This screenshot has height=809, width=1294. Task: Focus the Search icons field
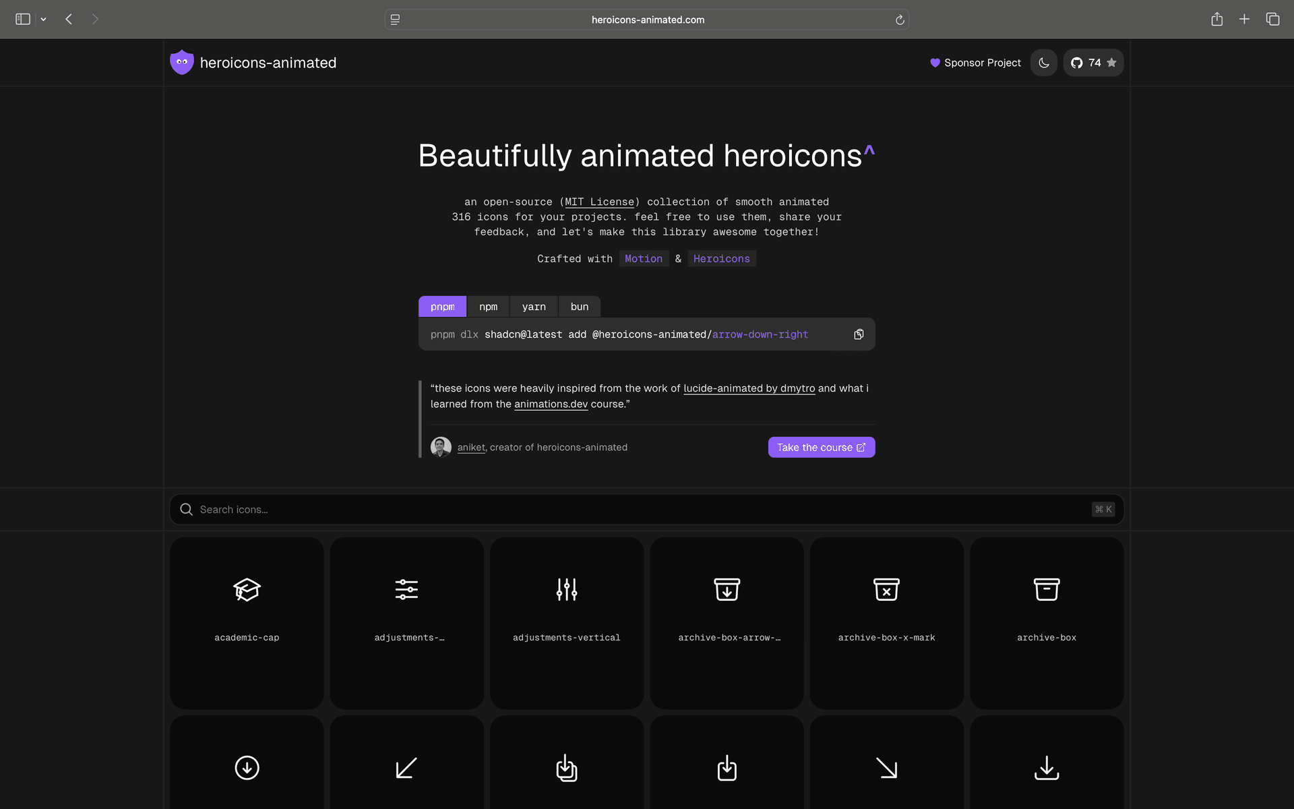640,510
